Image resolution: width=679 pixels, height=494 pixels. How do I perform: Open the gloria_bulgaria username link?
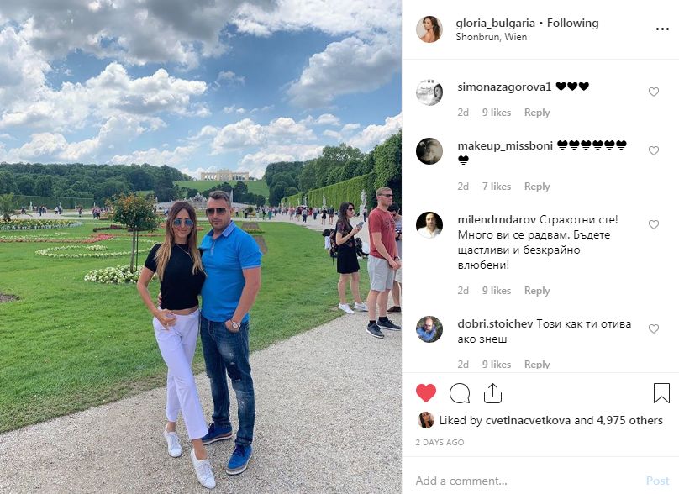pyautogui.click(x=496, y=23)
